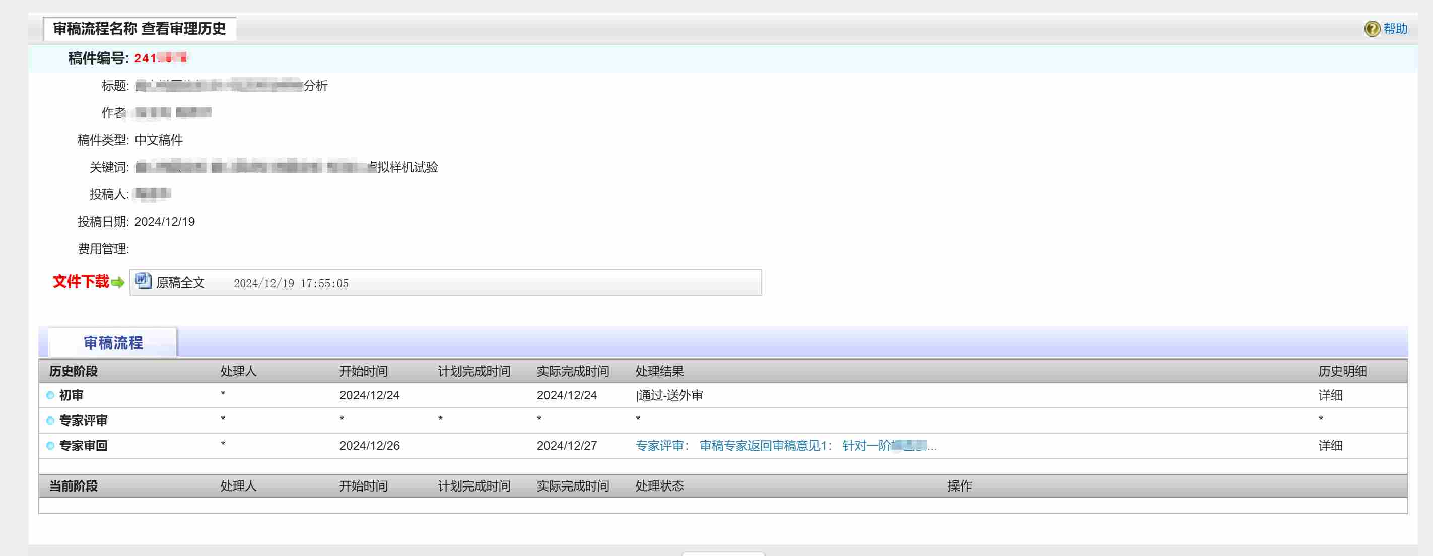Viewport: 1433px width, 556px height.
Task: Click the 初审 stage name
Action: (x=71, y=395)
